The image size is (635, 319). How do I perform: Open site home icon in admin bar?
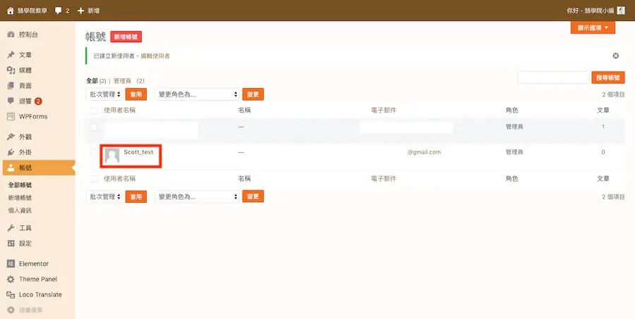(11, 11)
